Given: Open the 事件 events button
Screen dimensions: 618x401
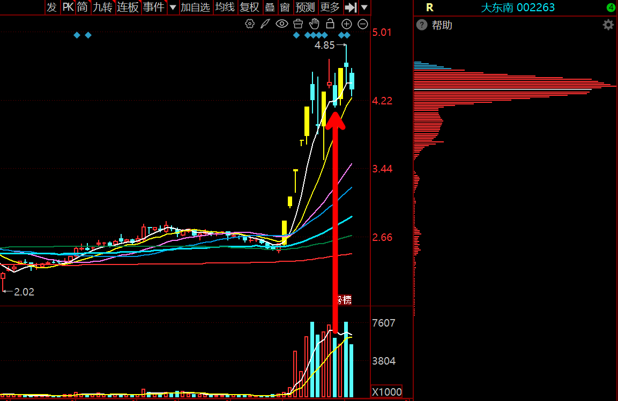Looking at the screenshot, I should tap(153, 7).
